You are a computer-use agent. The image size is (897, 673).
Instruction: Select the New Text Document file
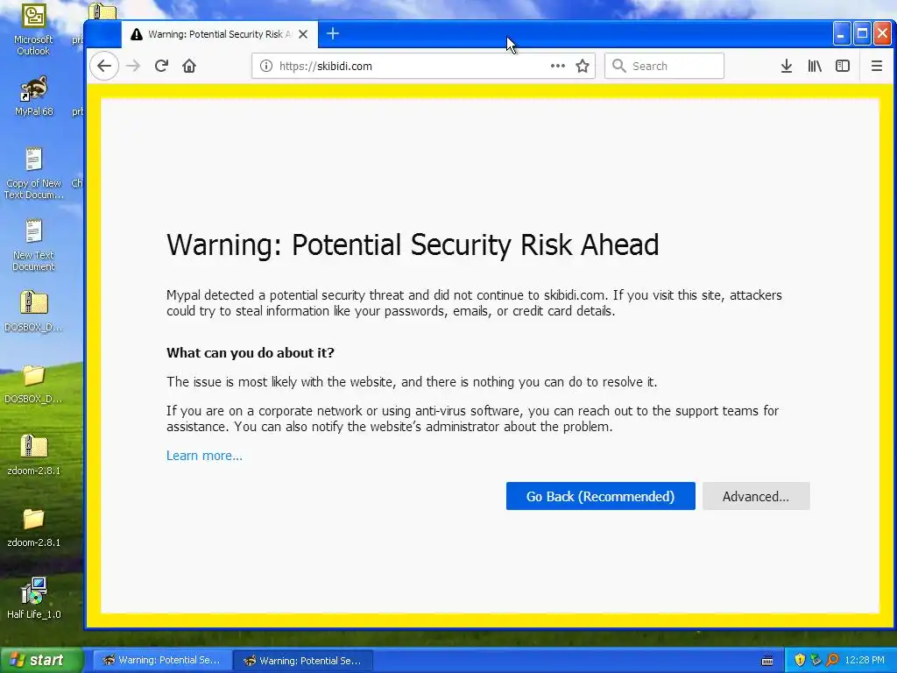click(33, 245)
